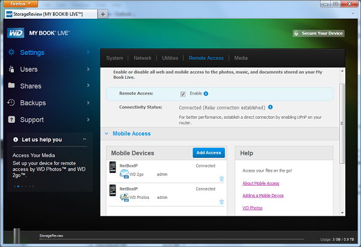Screen dimensions: 361x247
Task: Click the Mobile Access heading
Action: 131,134
